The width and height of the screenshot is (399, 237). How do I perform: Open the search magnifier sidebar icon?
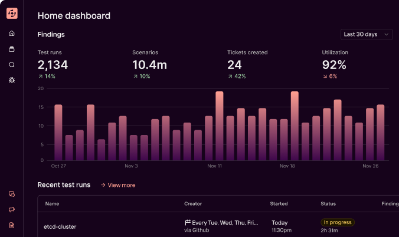pyautogui.click(x=12, y=65)
